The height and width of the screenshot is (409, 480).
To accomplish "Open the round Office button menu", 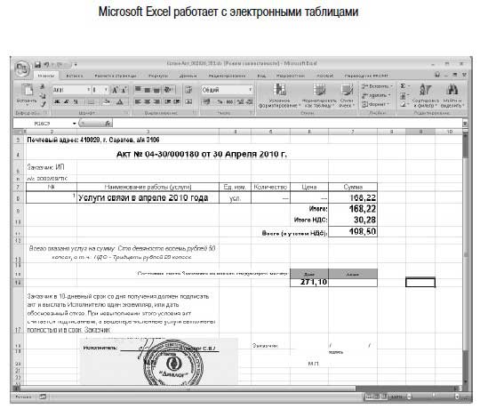I will pos(22,68).
